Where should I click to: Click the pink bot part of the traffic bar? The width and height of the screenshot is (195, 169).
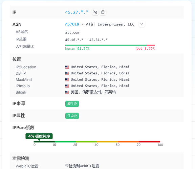(x=151, y=45)
